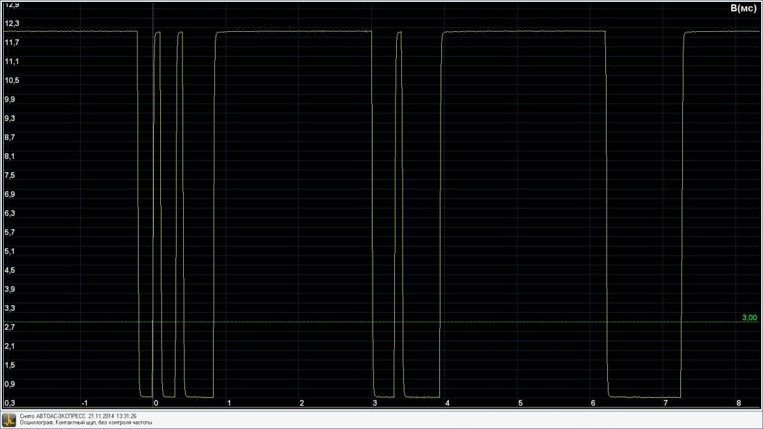Screen dimensions: 763x429
Task: Click the 12,3 voltage axis label
Action: 11,24
